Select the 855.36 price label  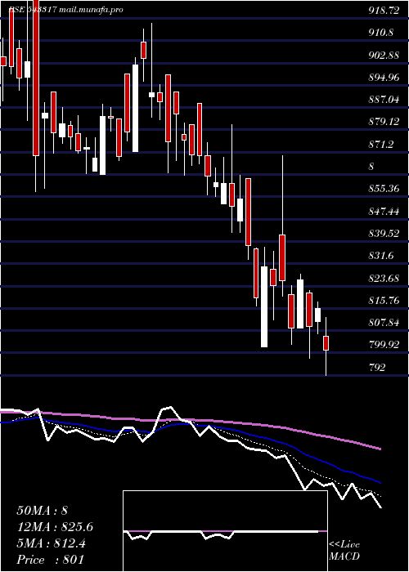point(384,189)
